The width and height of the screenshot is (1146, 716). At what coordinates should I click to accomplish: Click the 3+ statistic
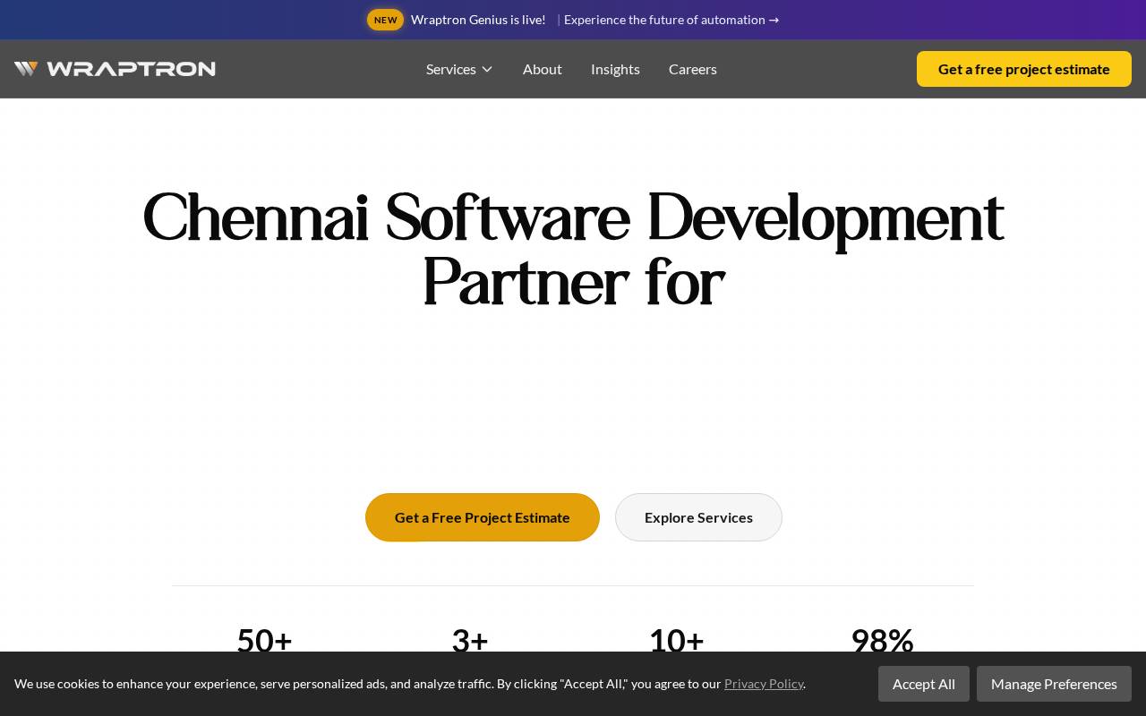[x=470, y=640]
